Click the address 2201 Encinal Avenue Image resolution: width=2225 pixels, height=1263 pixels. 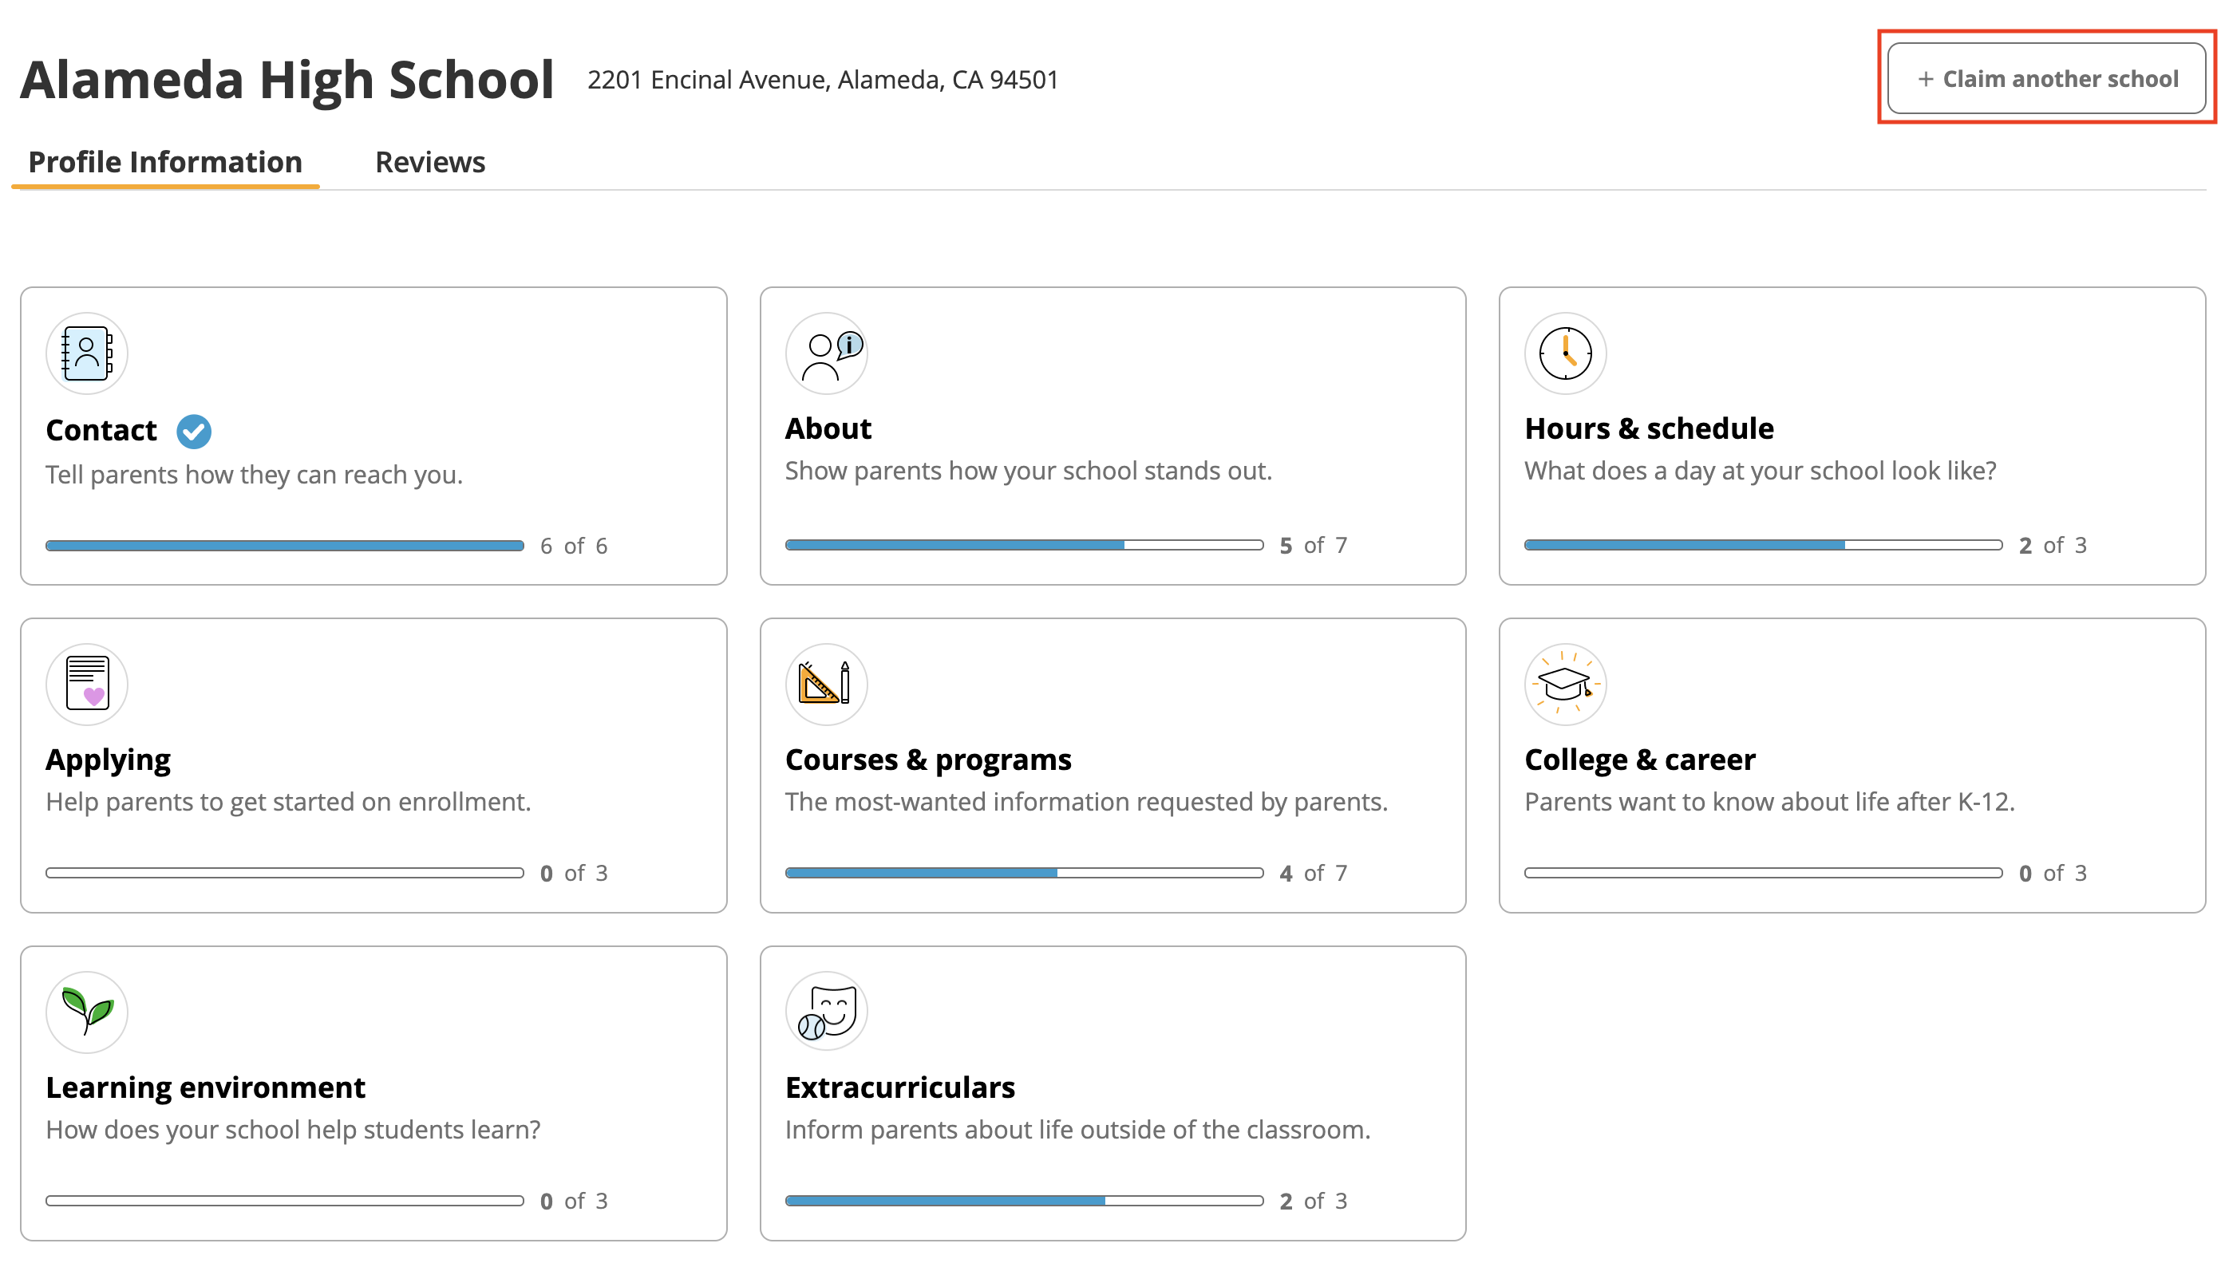(822, 80)
